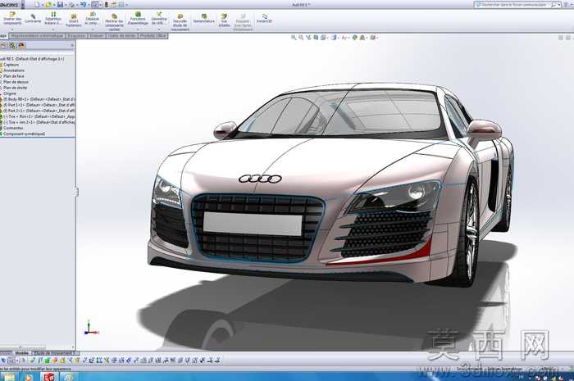Open Répétition linéaire de composants tool
The height and width of the screenshot is (381, 574).
53,18
